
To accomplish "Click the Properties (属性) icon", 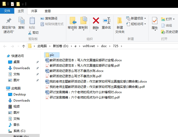I will coord(155,21).
